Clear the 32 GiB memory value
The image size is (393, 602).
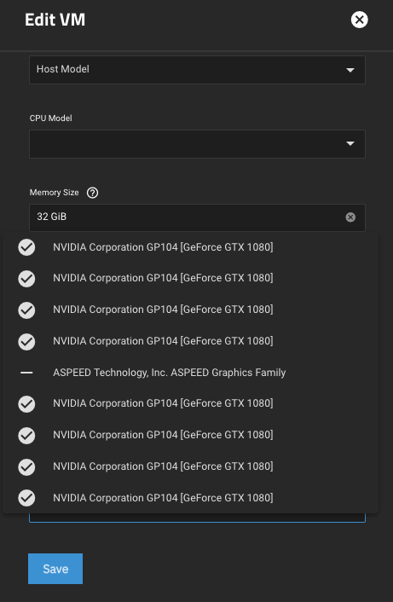pyautogui.click(x=350, y=217)
